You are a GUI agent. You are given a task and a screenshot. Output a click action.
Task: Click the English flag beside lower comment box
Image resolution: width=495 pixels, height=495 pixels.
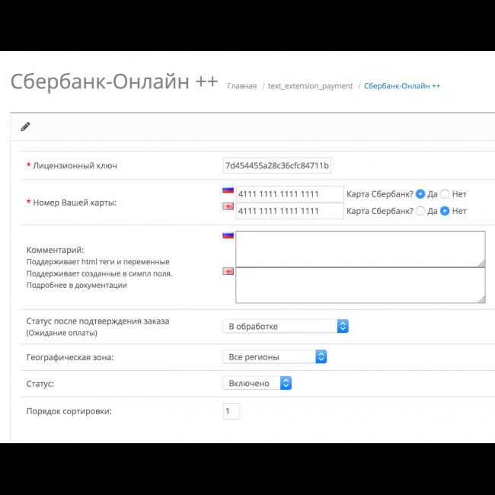228,271
